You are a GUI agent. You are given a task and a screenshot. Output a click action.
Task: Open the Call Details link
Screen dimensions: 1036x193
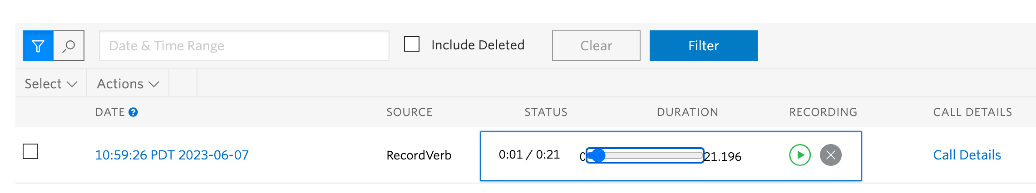[967, 155]
